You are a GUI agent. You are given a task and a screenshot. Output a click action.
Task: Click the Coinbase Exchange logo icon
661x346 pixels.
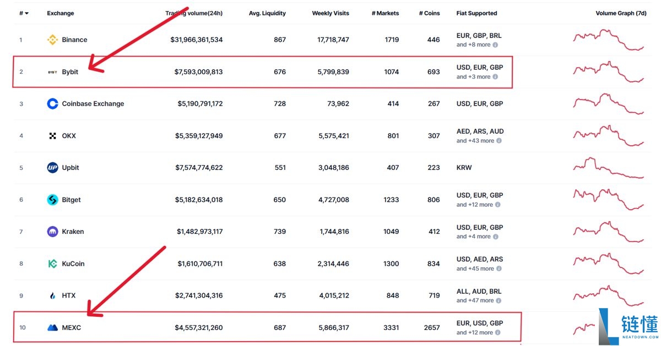pyautogui.click(x=52, y=103)
